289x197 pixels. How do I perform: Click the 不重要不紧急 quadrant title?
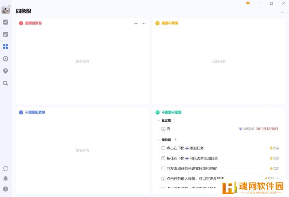click(171, 112)
